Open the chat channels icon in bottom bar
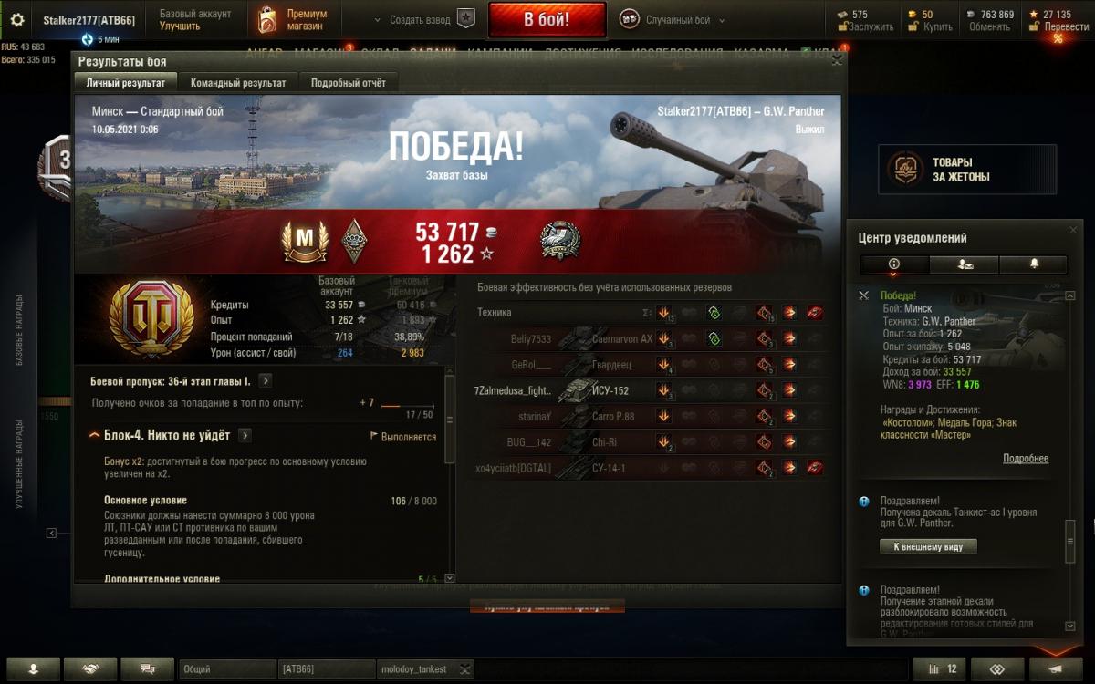The image size is (1095, 684). tap(146, 668)
